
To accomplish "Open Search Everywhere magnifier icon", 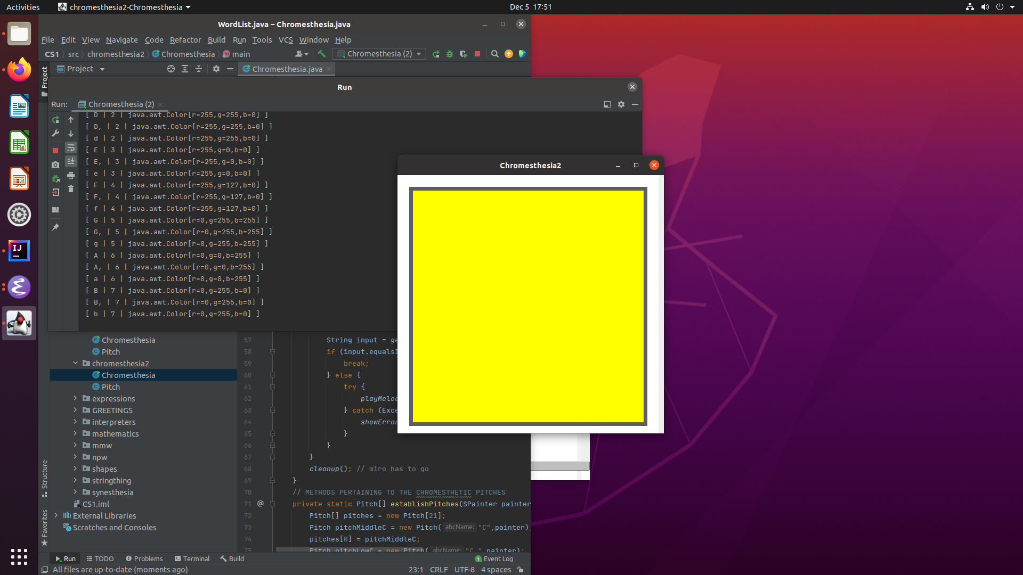I will [x=495, y=54].
